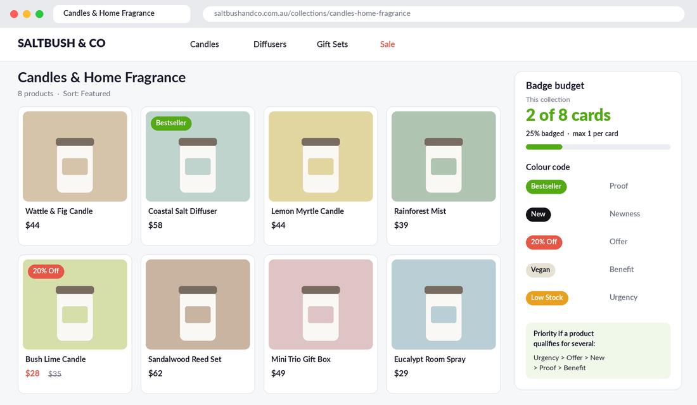
Task: Open the Rainforest Mist product image
Action: click(x=444, y=156)
